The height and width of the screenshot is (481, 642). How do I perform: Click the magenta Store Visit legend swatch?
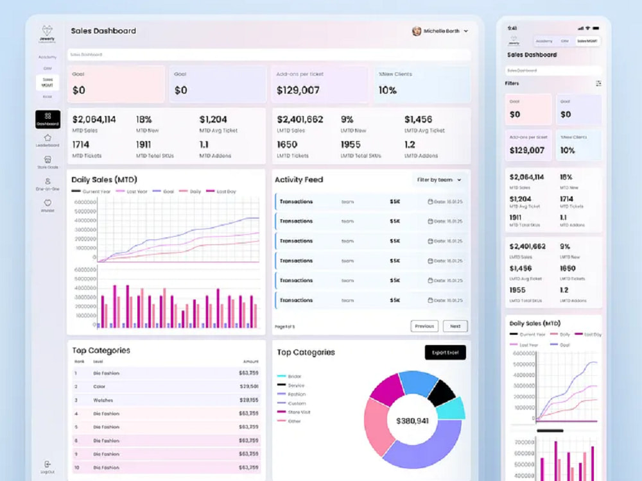click(281, 412)
